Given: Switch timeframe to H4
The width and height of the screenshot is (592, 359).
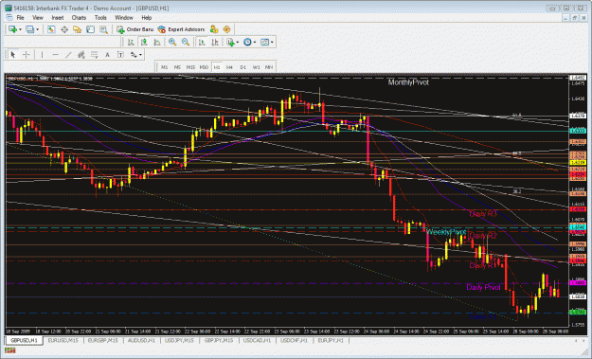Looking at the screenshot, I should 229,67.
